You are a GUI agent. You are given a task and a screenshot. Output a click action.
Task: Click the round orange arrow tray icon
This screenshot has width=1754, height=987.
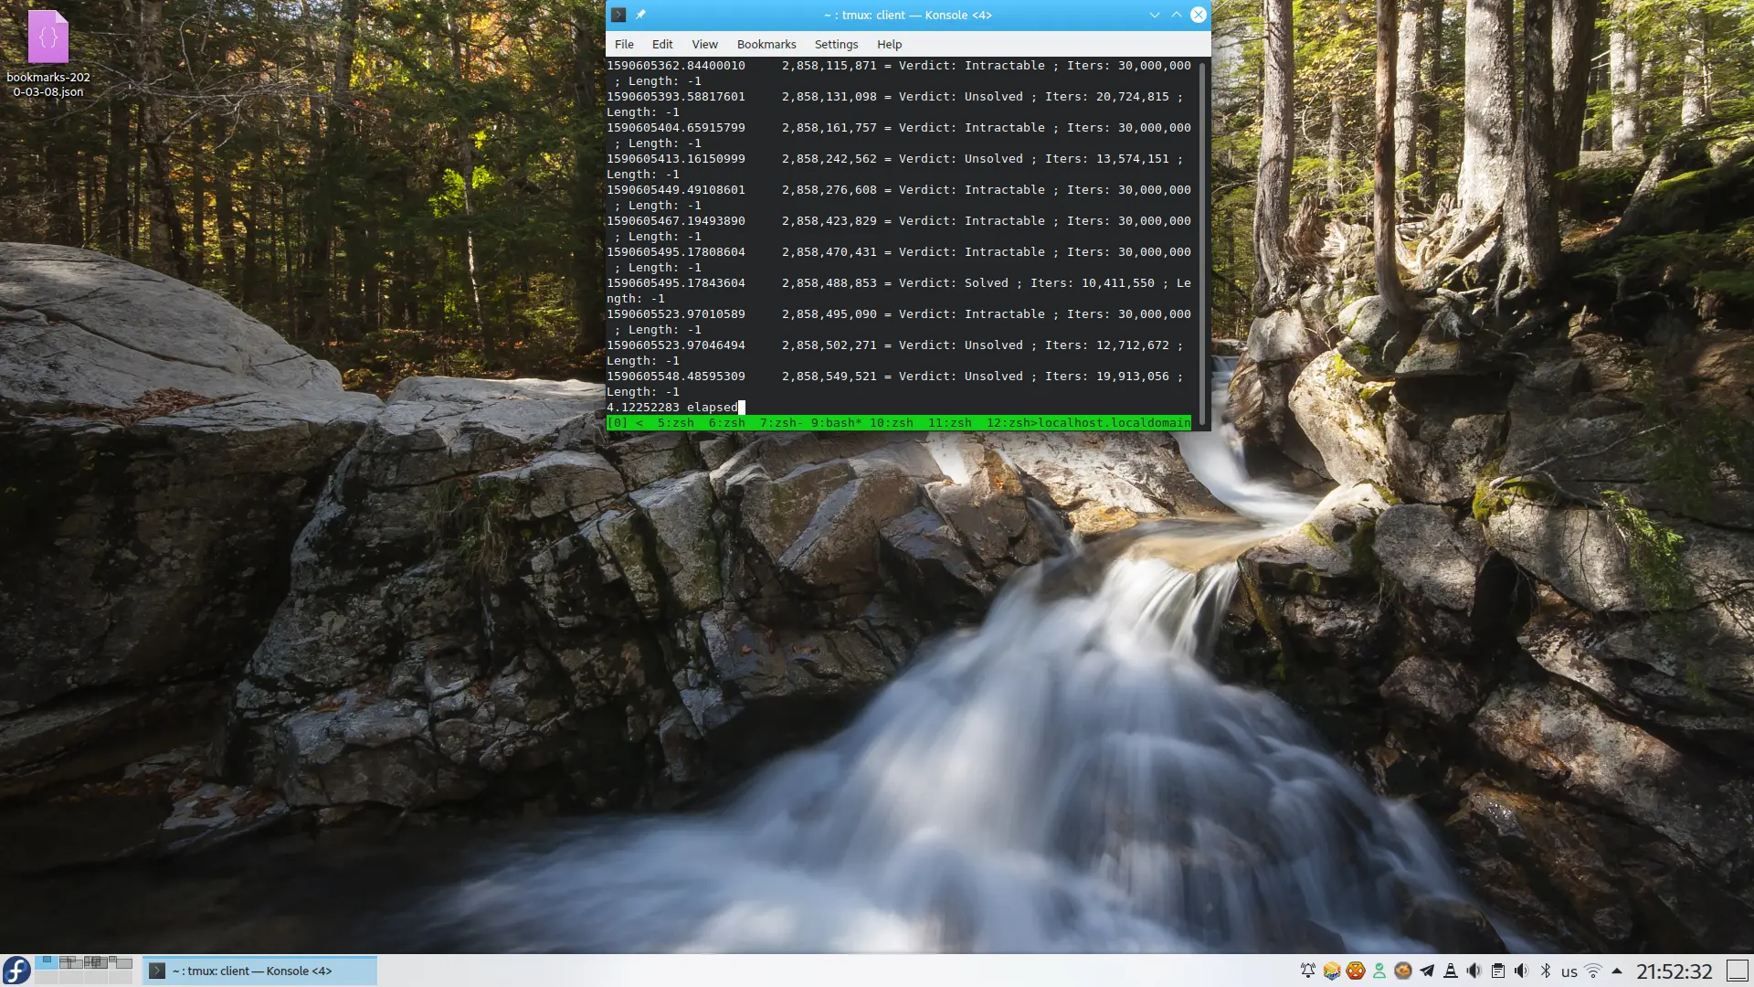(1403, 971)
